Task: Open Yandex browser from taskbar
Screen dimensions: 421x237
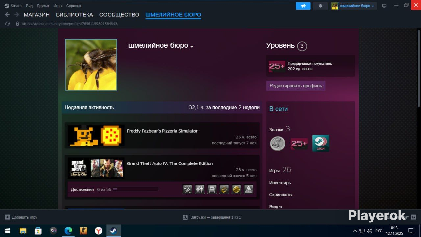Action: (x=98, y=231)
